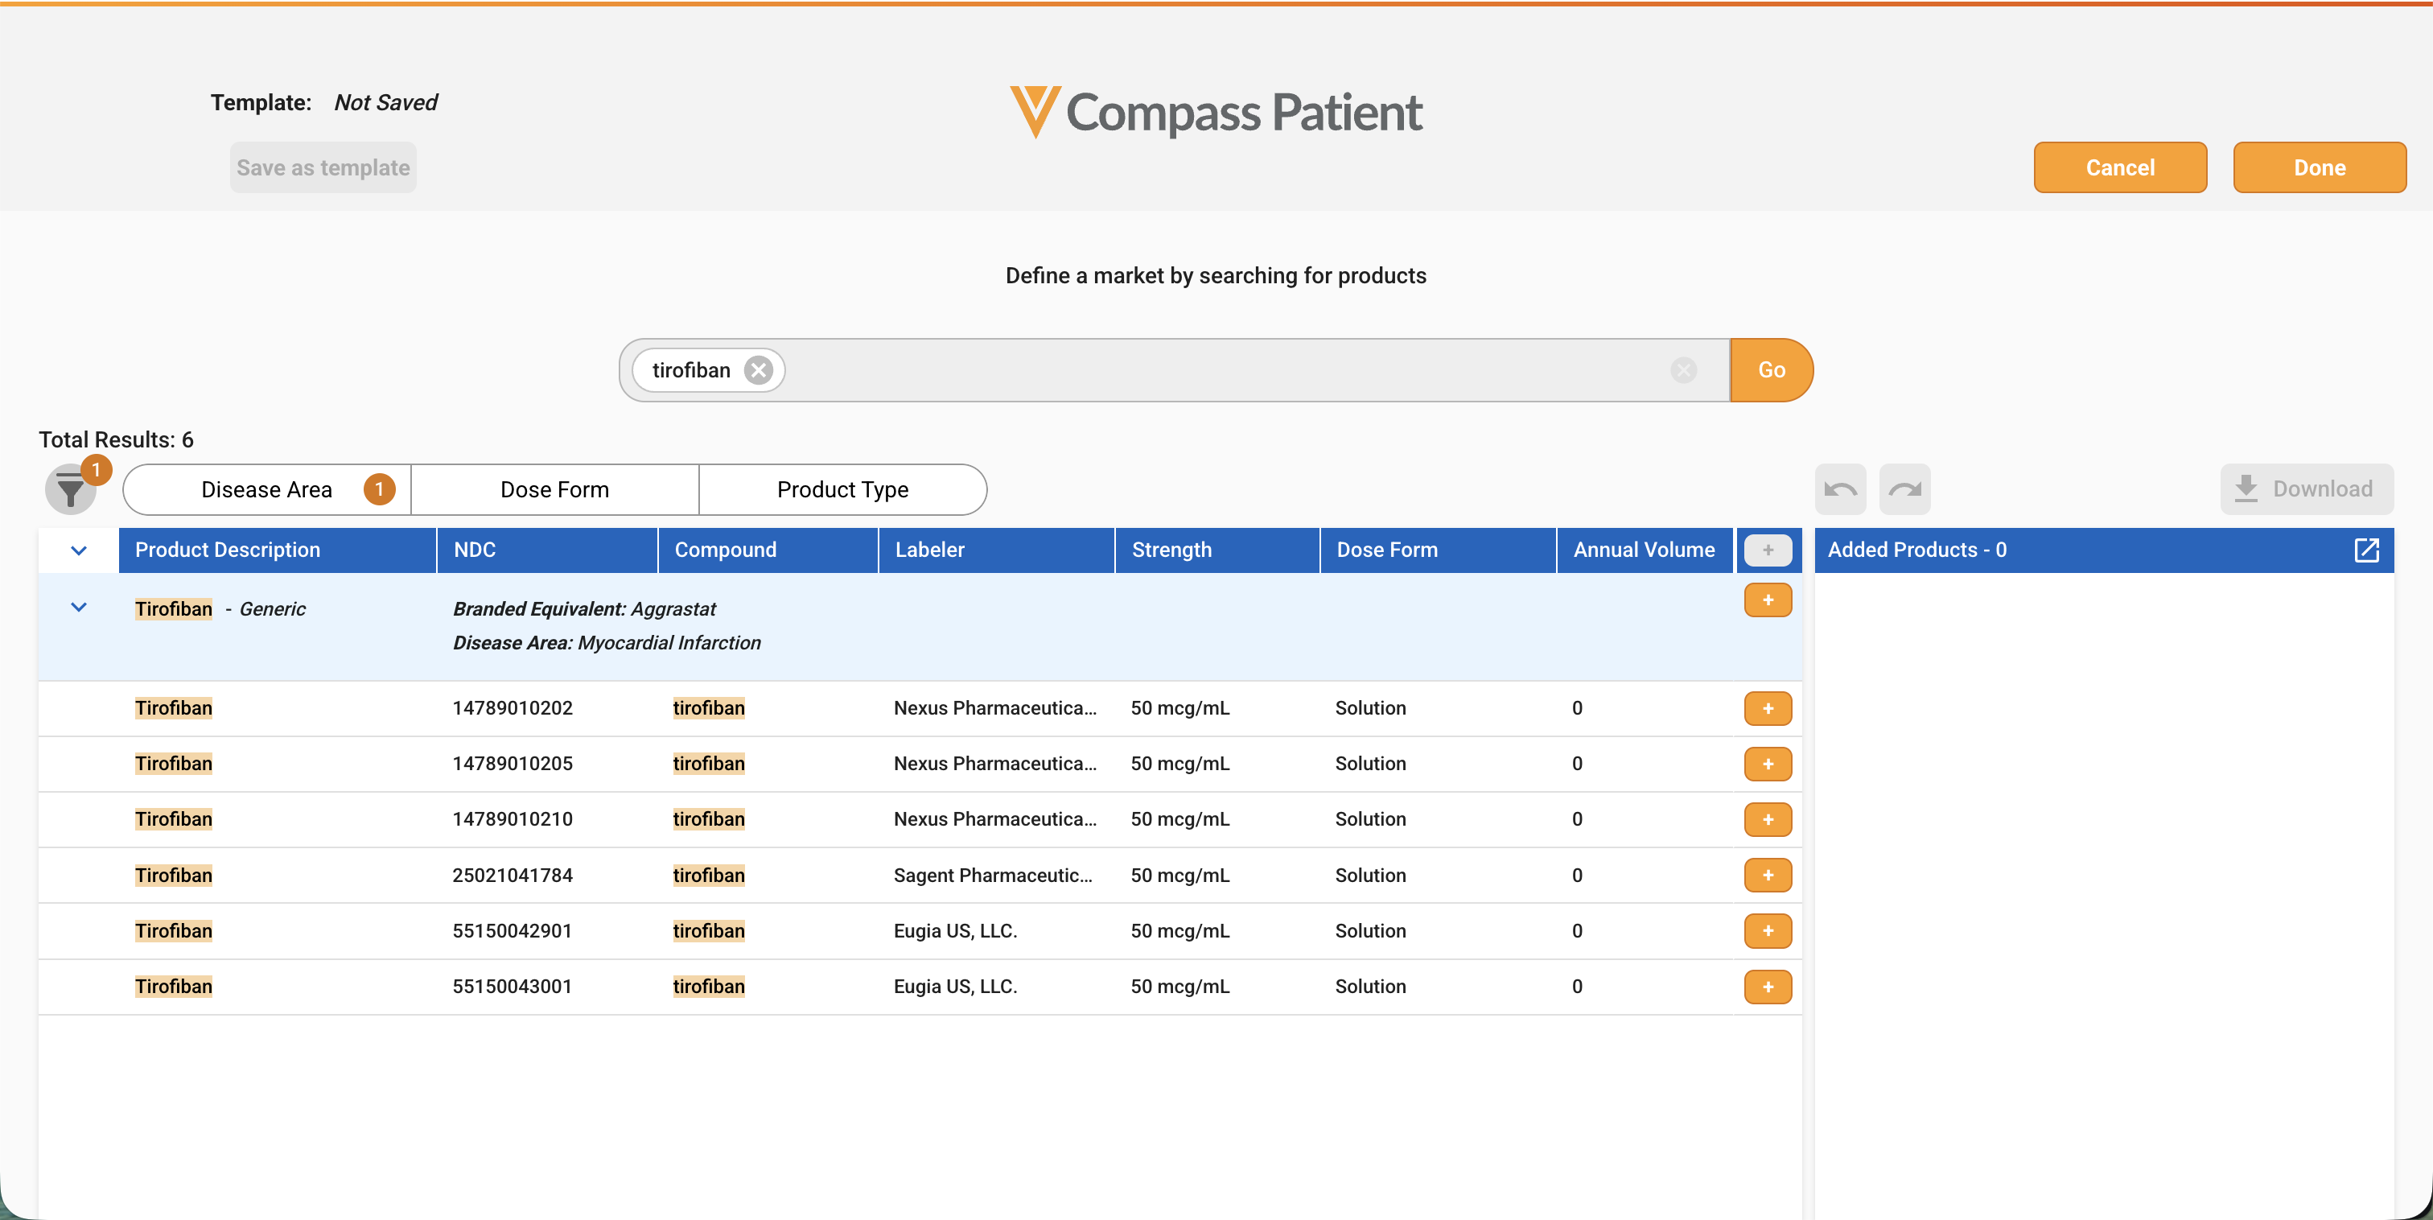Click the Cancel button
This screenshot has width=2433, height=1220.
point(2120,167)
